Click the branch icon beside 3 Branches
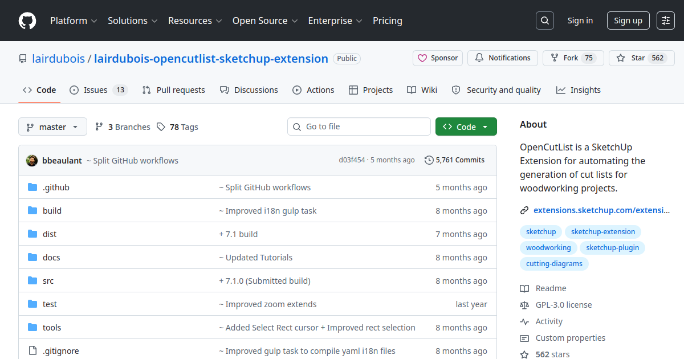 [x=99, y=127]
